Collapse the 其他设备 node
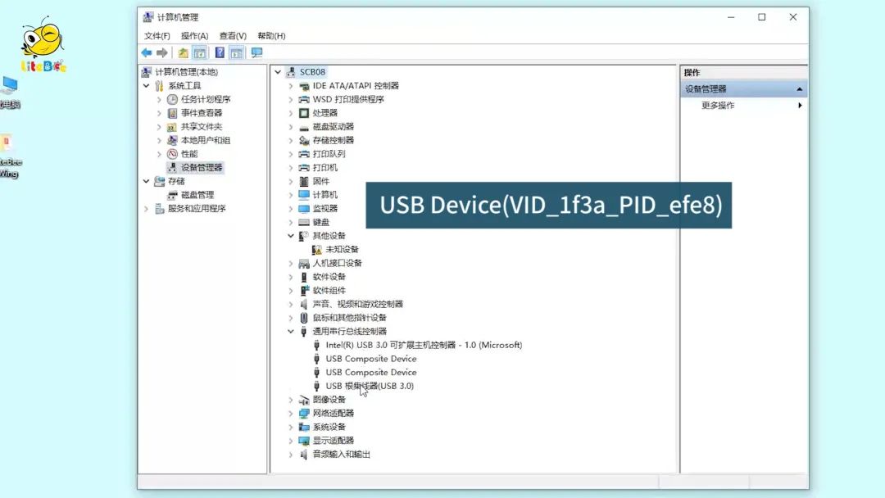 click(291, 236)
